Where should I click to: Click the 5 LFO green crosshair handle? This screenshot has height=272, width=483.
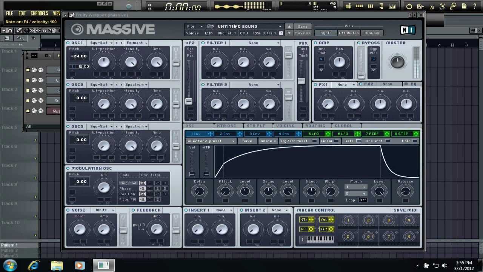point(328,134)
